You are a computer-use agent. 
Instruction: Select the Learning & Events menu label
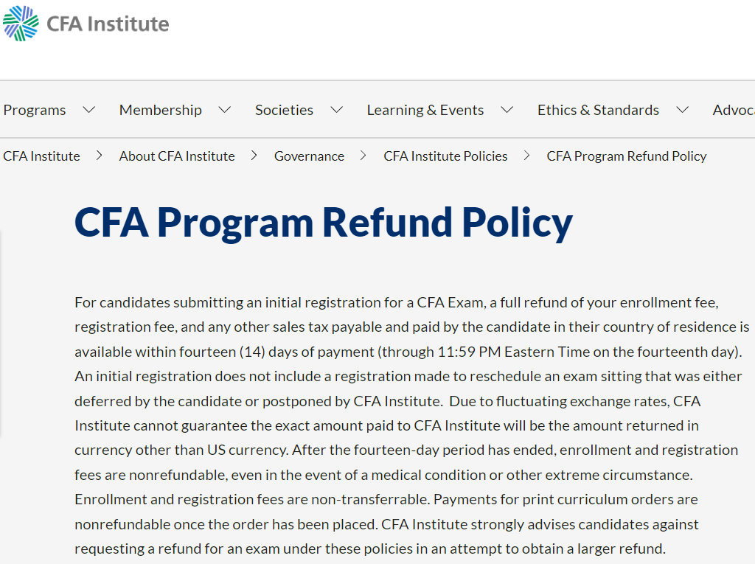click(425, 110)
